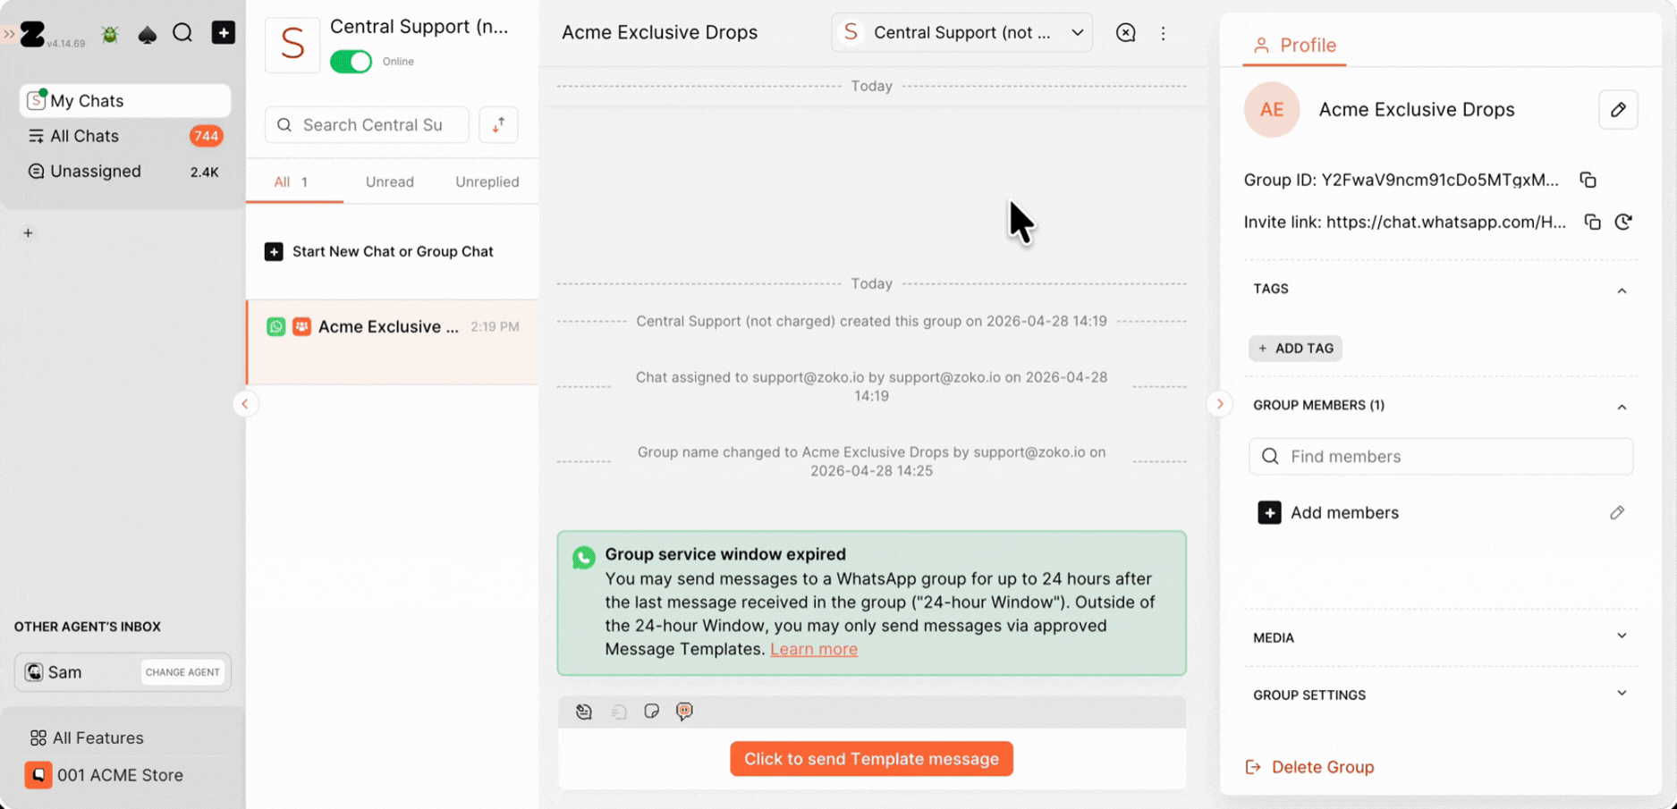Screen dimensions: 1677x809
Task: Click the Acme Exclusive Drops chat title
Action: tap(659, 33)
